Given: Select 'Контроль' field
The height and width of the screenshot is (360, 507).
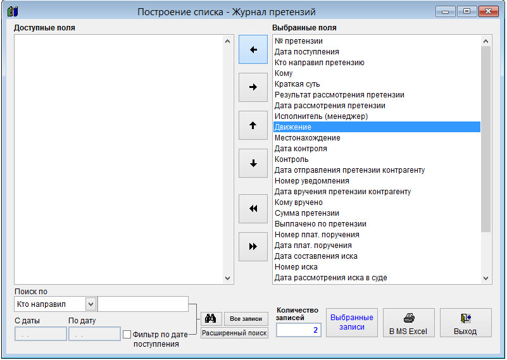Looking at the screenshot, I should point(377,159).
